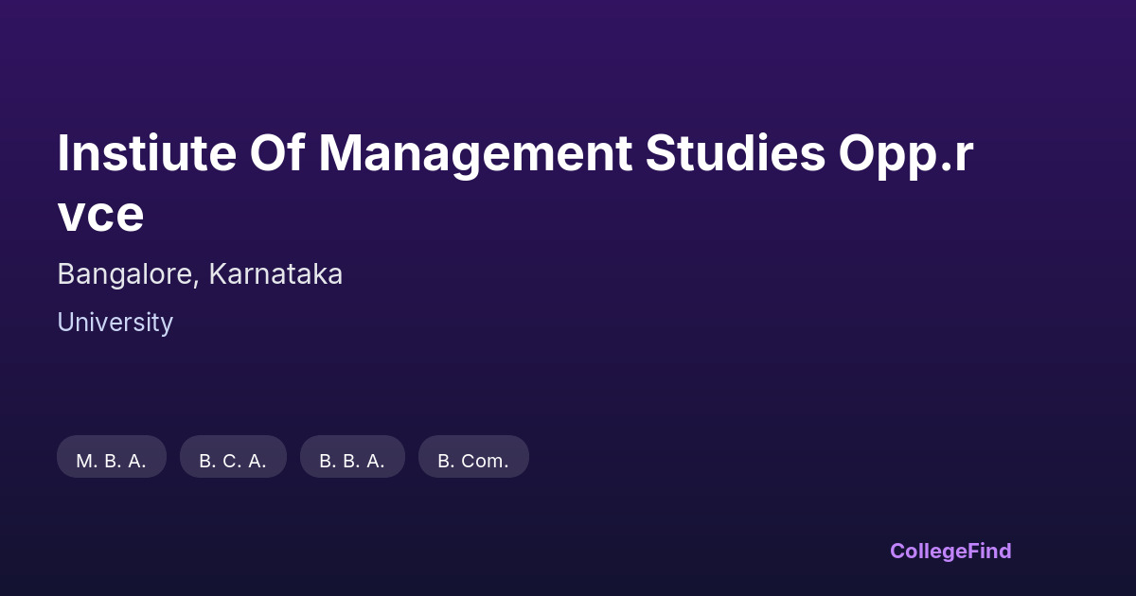Click the word "Management" in the title
Viewport: 1136px width, 596px height.
tap(475, 153)
